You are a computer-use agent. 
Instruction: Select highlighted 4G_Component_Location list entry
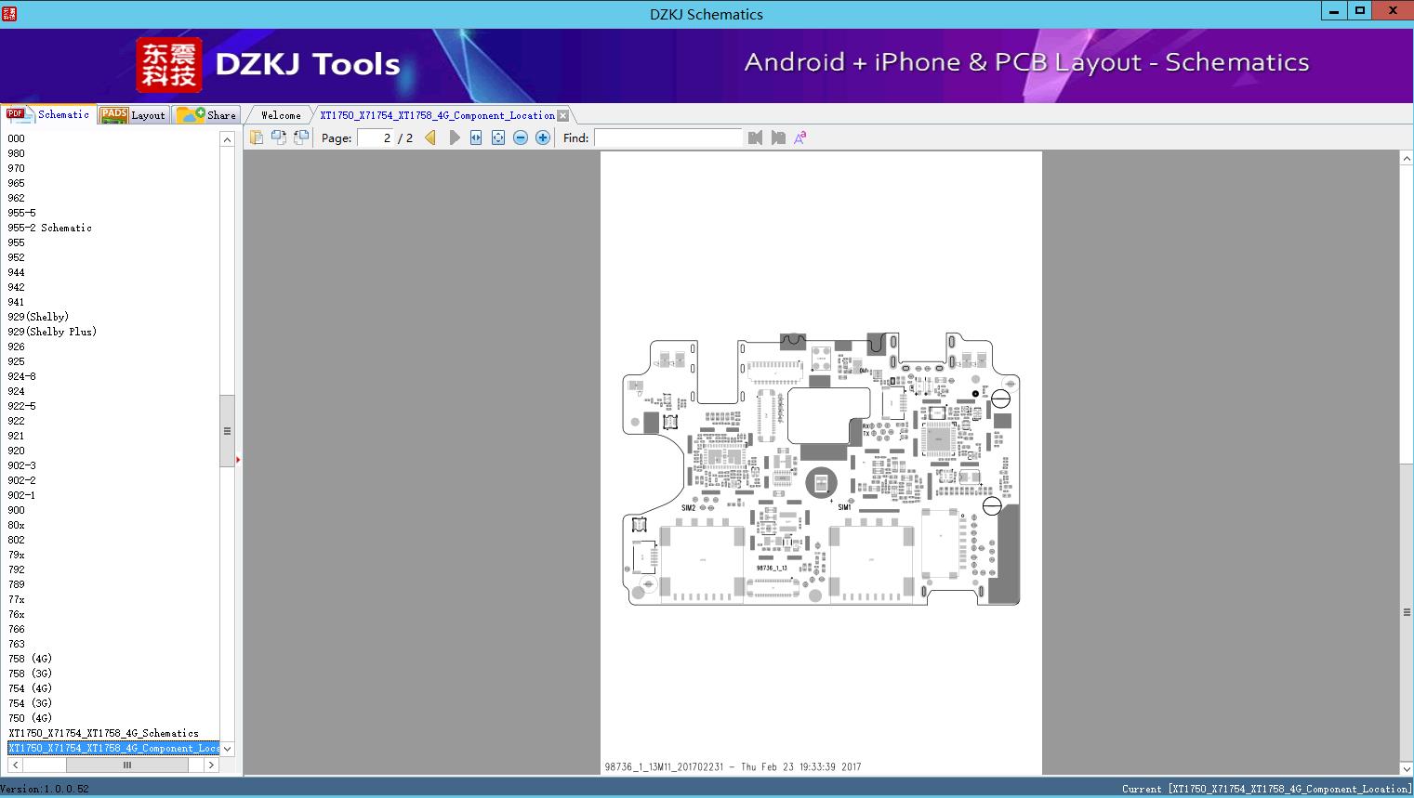coord(113,748)
